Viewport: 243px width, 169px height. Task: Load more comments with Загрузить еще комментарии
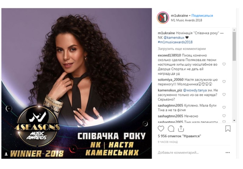[182, 49]
